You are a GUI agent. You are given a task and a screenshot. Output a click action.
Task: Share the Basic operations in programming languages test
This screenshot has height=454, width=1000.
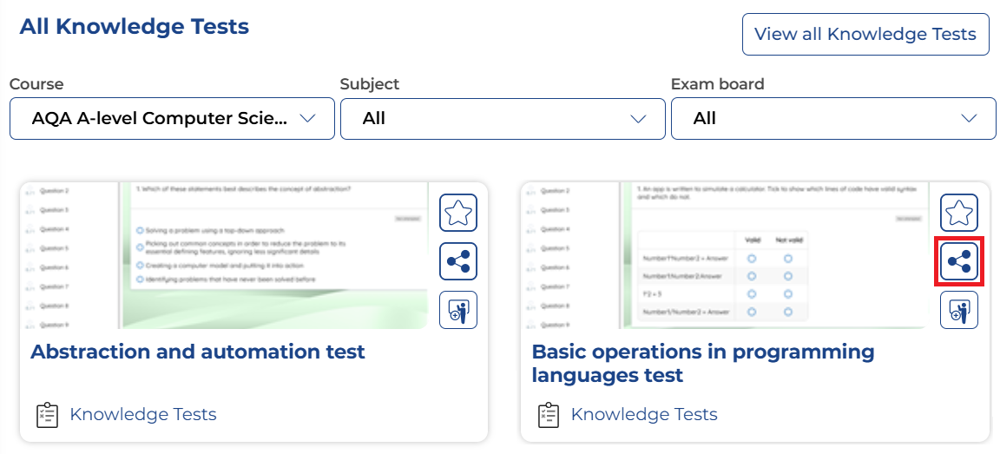958,261
